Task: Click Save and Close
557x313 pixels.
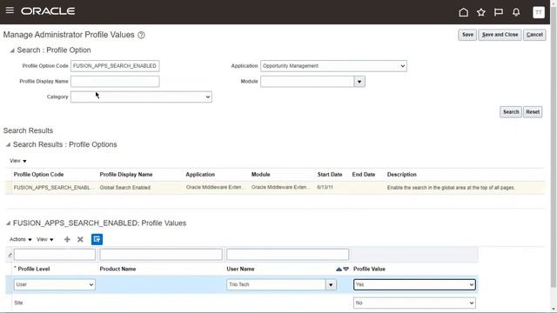Action: tap(500, 35)
